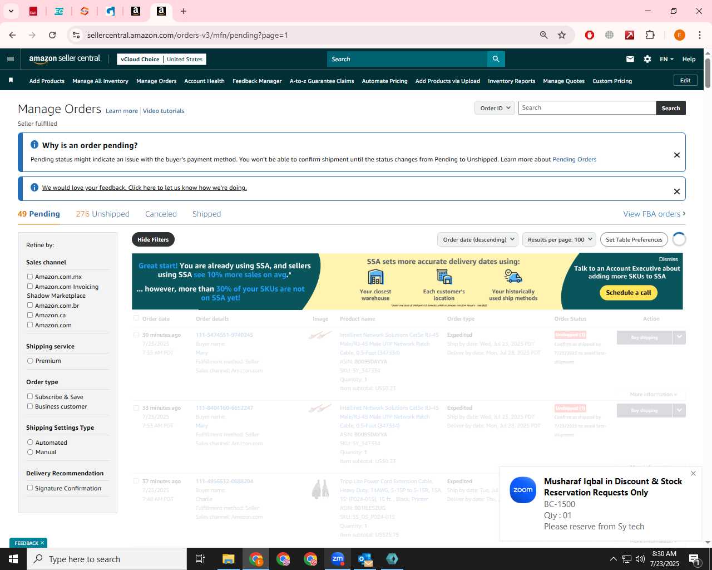712x570 pixels.
Task: Close the 'Why is an order pending' notice
Action: (x=677, y=155)
